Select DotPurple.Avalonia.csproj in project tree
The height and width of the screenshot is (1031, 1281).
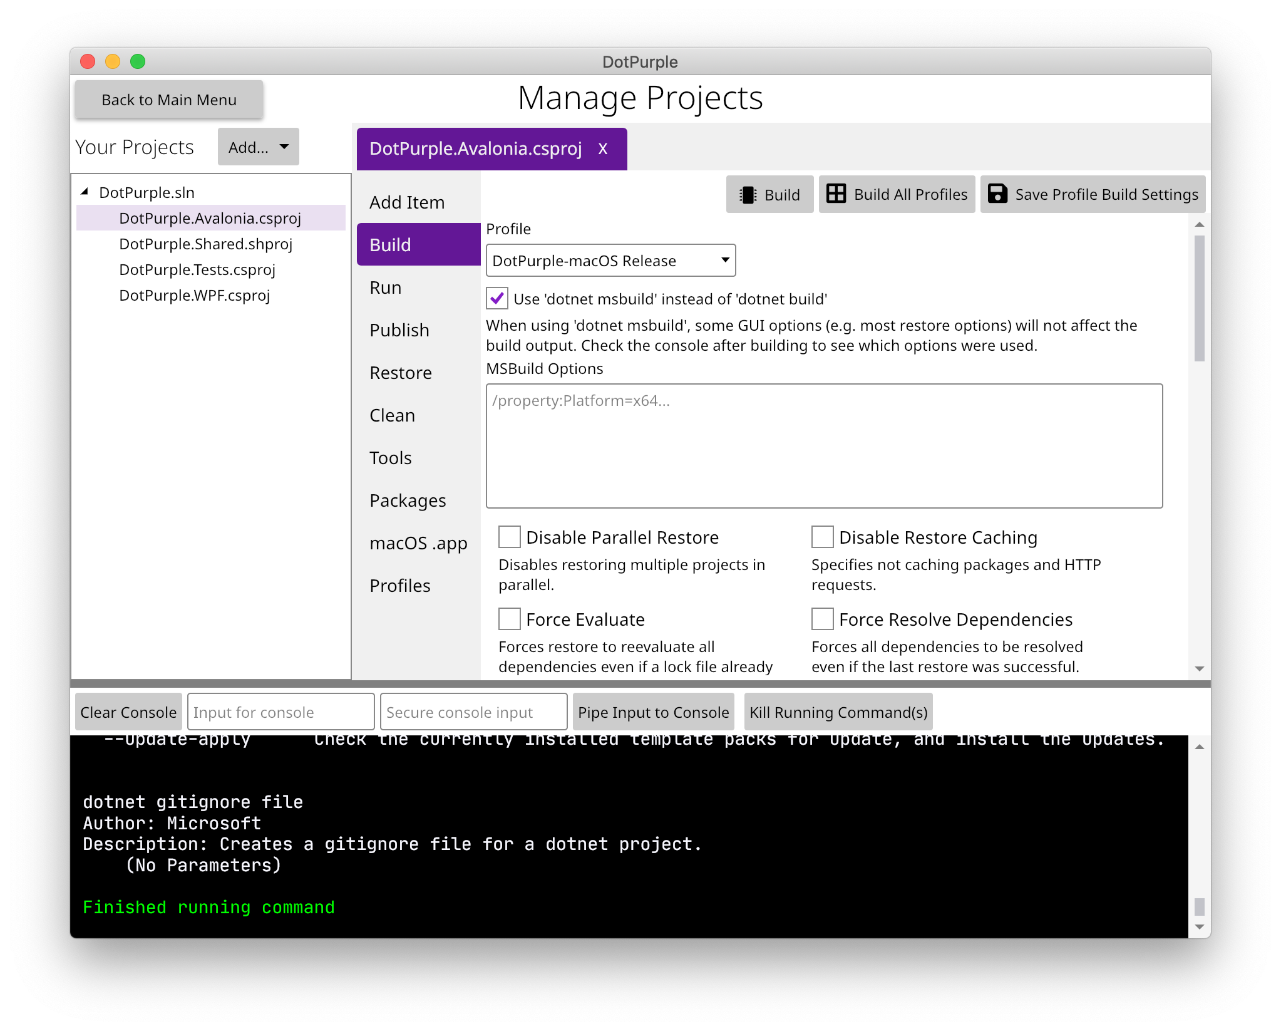210,218
